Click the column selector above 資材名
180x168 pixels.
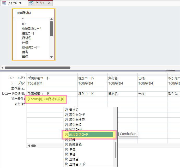point(122,75)
